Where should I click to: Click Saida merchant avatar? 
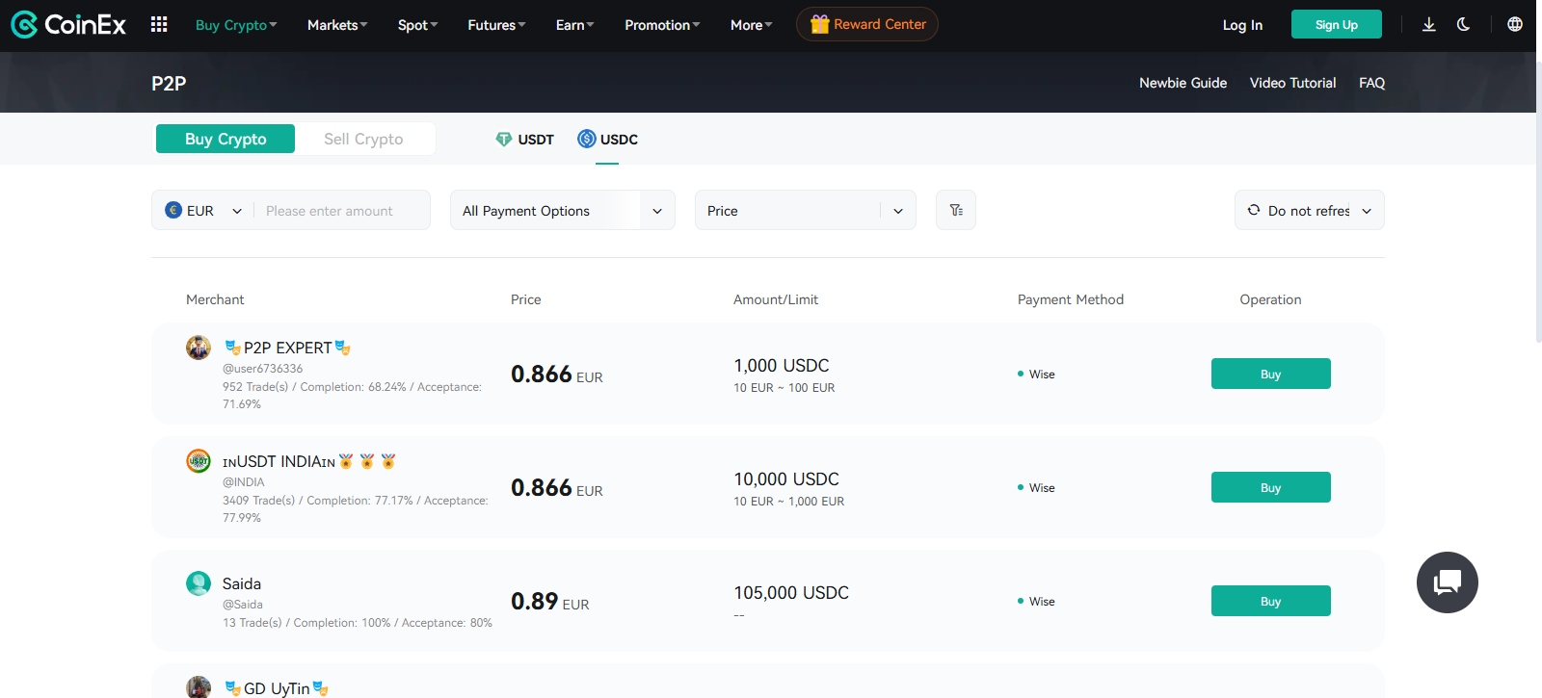(199, 583)
